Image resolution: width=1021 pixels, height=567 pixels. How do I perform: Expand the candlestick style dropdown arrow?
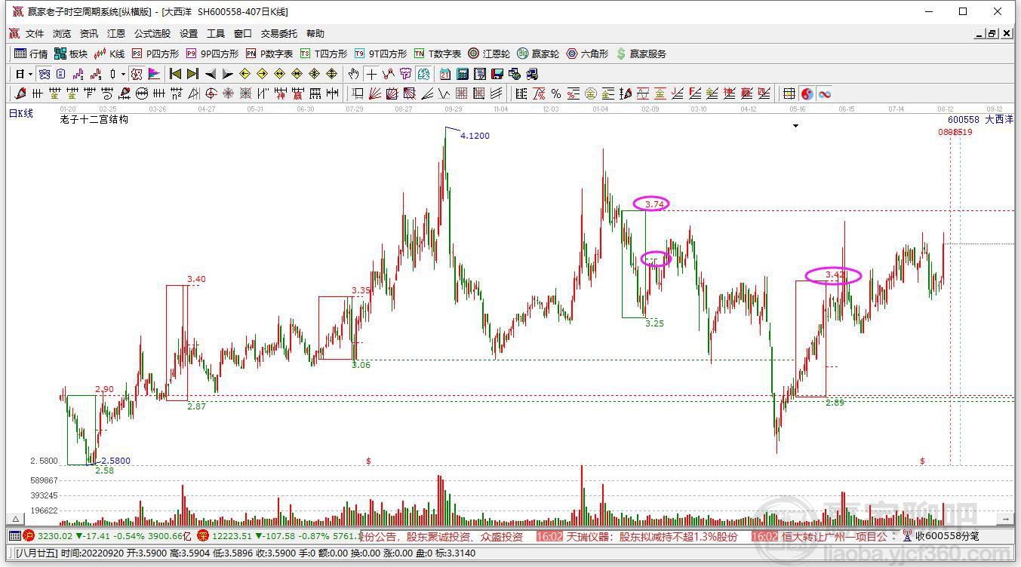pyautogui.click(x=123, y=74)
